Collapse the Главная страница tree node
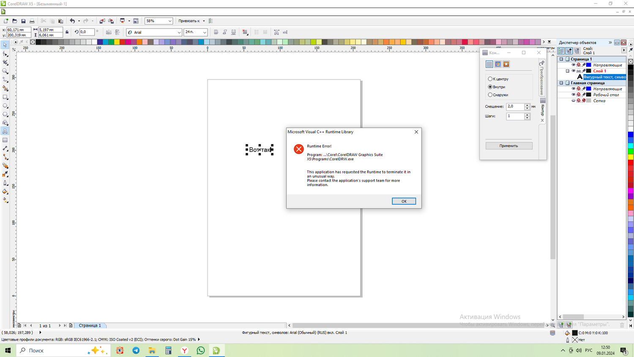The width and height of the screenshot is (634, 357). point(561,83)
